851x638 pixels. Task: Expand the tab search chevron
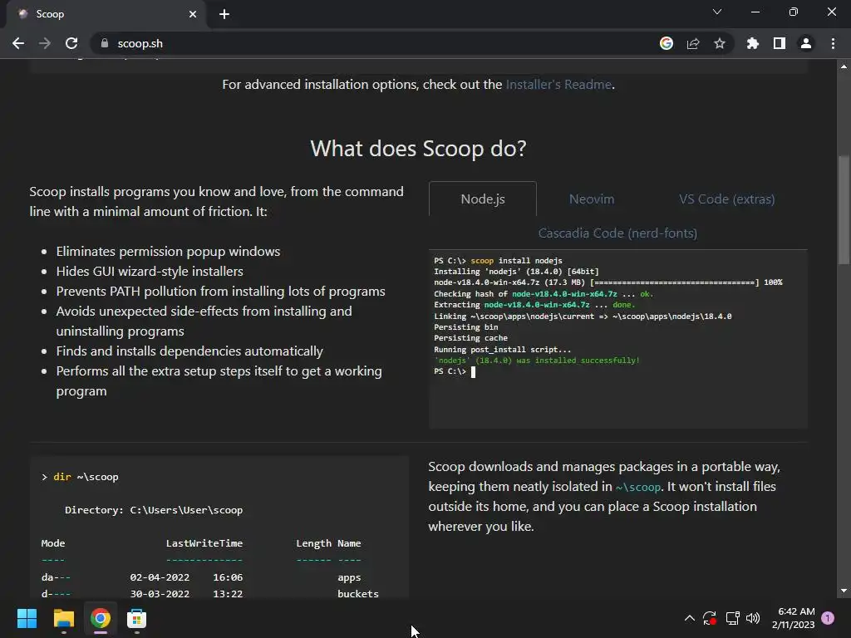[717, 12]
